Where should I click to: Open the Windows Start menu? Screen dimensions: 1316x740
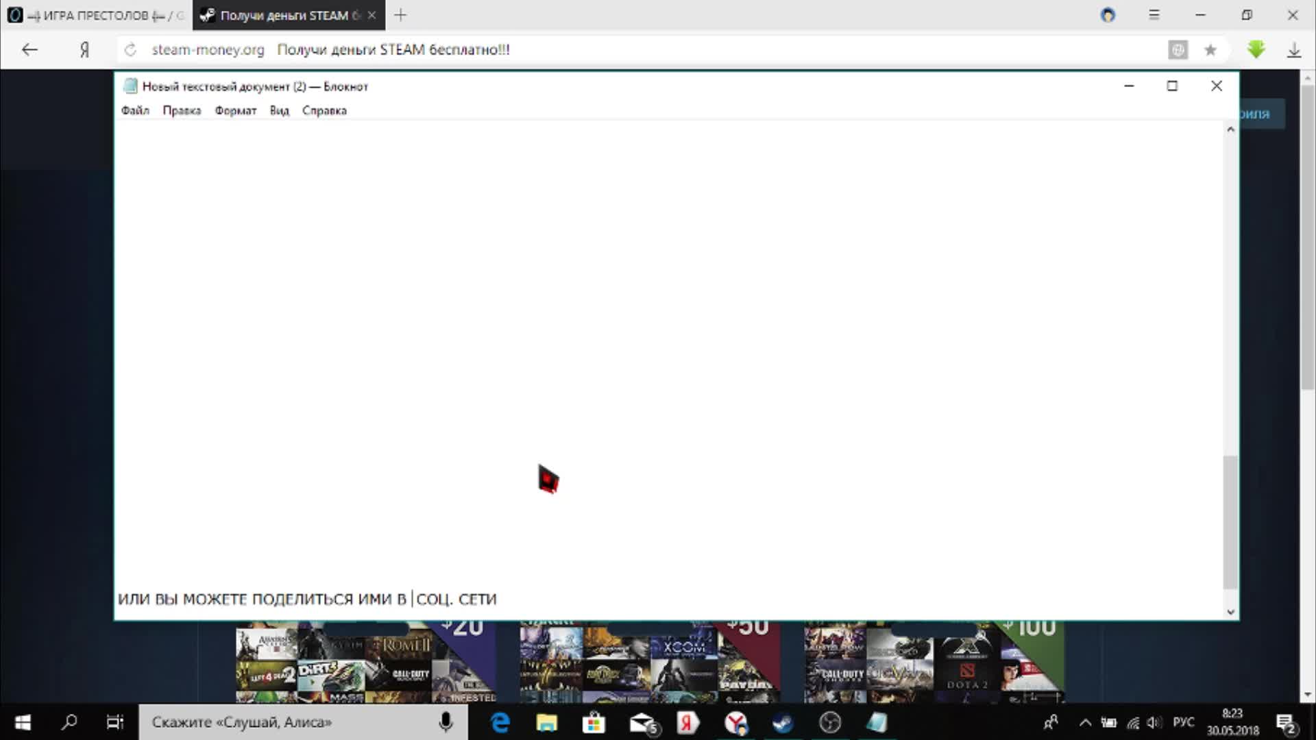22,722
